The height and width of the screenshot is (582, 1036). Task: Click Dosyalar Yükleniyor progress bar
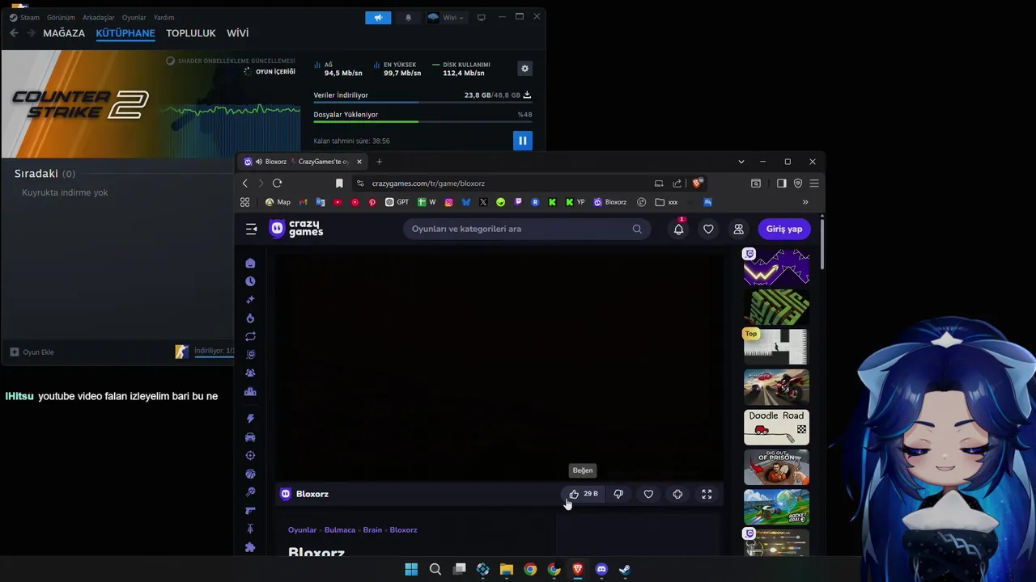(x=422, y=122)
